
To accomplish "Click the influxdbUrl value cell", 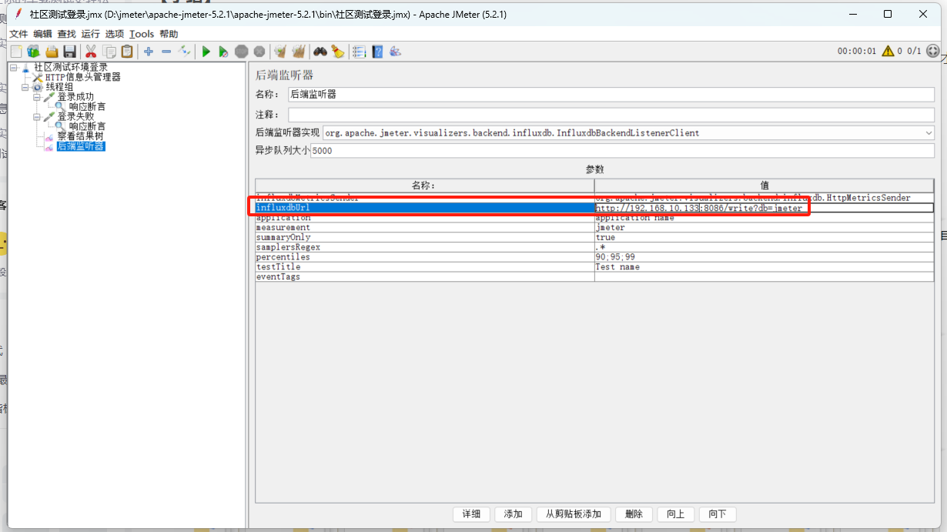I will (x=764, y=208).
